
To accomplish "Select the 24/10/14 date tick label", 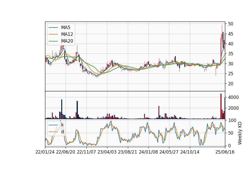I will tap(190, 152).
